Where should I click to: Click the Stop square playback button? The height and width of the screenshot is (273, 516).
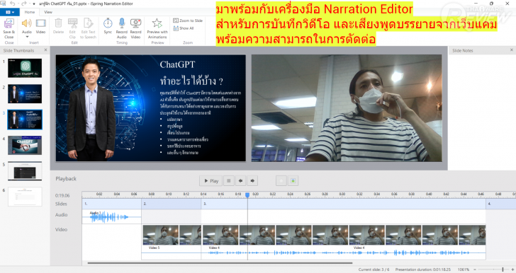(x=229, y=180)
